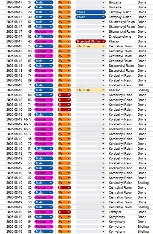Open the K status dropdown in age 63 Female row

pos(64,100)
